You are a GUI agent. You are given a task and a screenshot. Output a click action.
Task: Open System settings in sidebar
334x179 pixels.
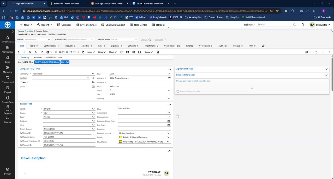[x=8, y=171]
